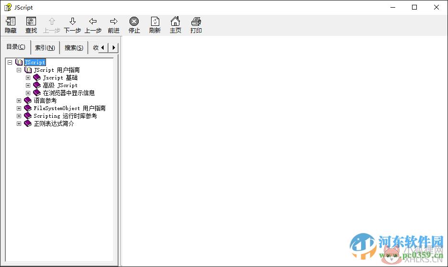Select the Scripting 运行时库参考 label
This screenshot has width=448, height=267.
[x=65, y=116]
